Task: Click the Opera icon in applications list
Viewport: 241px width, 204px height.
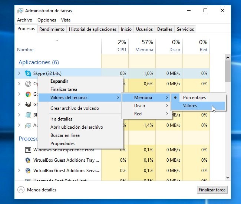Action: pyautogui.click(x=28, y=84)
